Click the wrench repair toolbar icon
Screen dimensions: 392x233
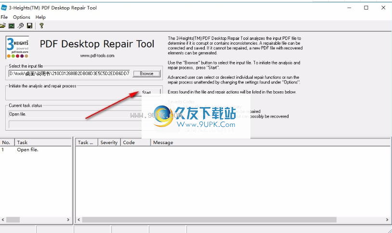click(x=21, y=25)
